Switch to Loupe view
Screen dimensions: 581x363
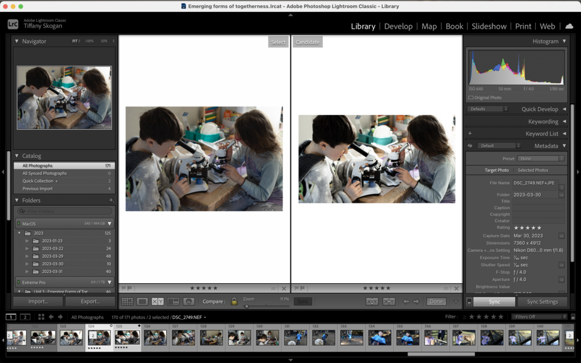(142, 302)
